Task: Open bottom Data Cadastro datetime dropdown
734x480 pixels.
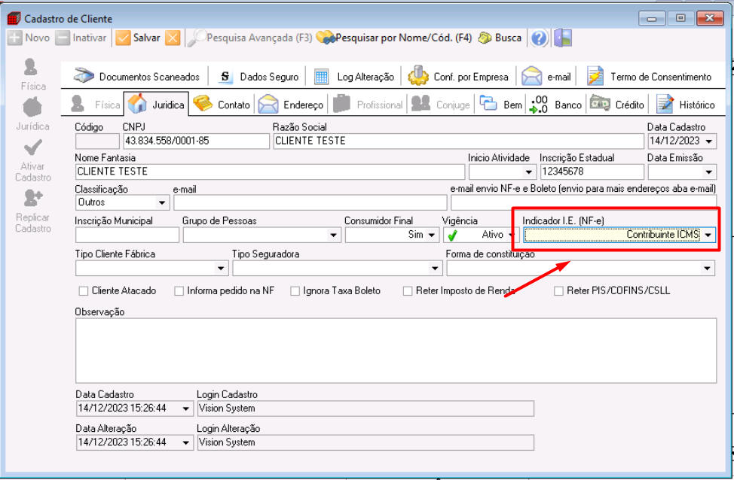Action: (186, 409)
